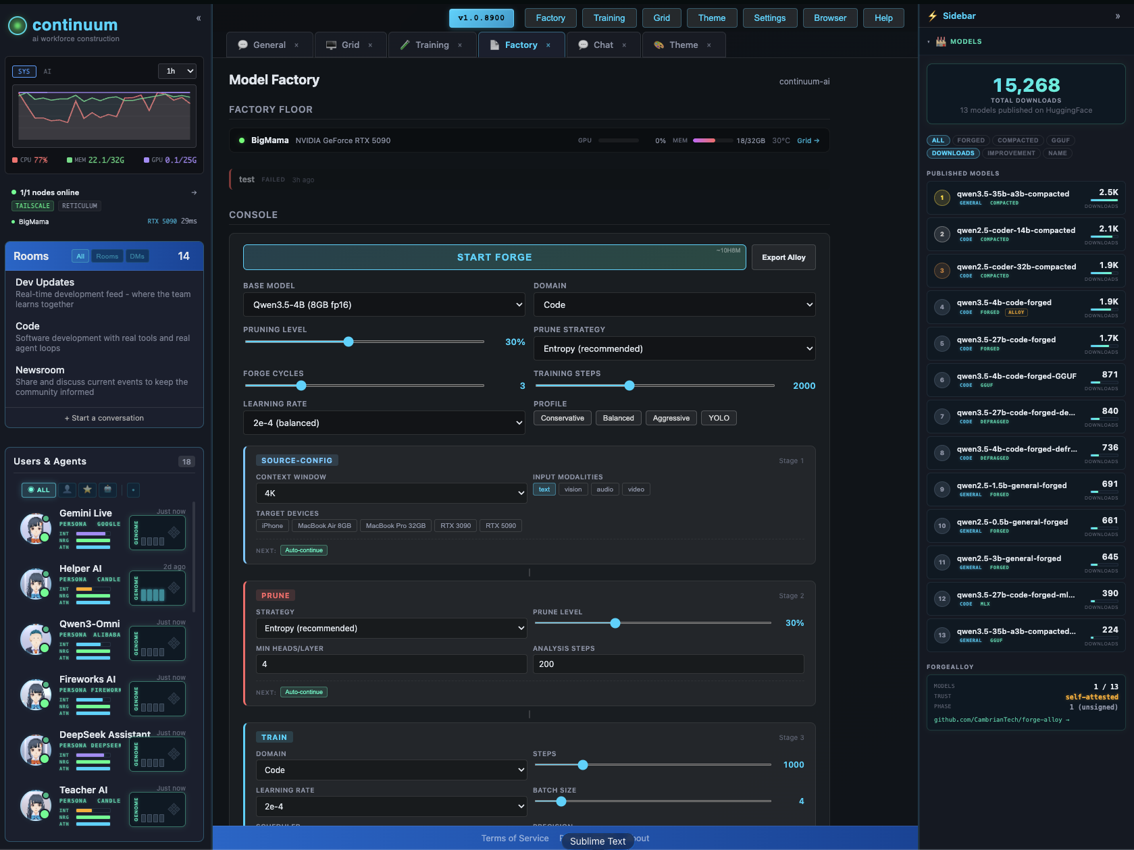The image size is (1134, 850).
Task: Toggle the TAILSCALE network tag
Action: click(x=32, y=206)
